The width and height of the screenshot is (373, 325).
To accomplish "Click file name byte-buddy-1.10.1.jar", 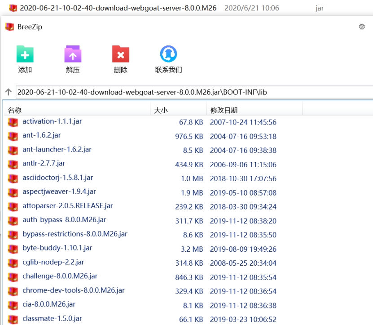I will point(57,248).
